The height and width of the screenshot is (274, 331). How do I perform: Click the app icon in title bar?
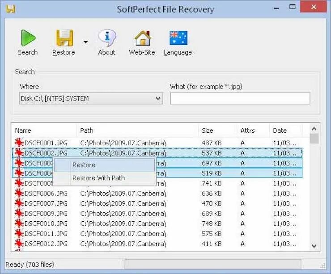(x=11, y=9)
